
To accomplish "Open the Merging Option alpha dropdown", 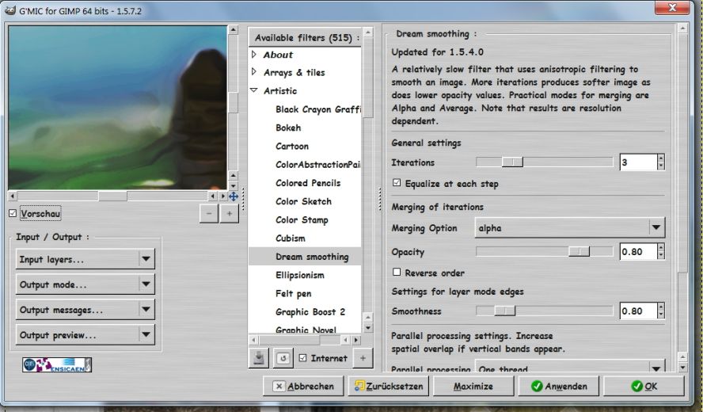I will coord(569,228).
